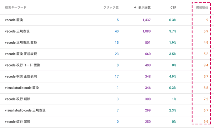Click the 15 clicks value
The width and height of the screenshot is (214, 129).
(x=117, y=43)
